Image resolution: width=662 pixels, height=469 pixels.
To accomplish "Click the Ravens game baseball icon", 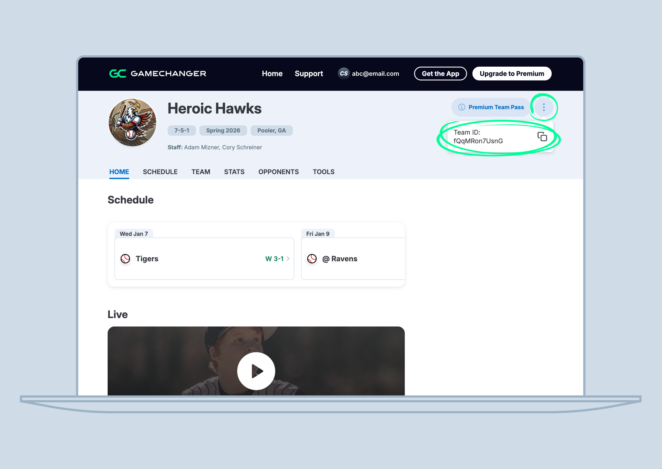I will 312,259.
